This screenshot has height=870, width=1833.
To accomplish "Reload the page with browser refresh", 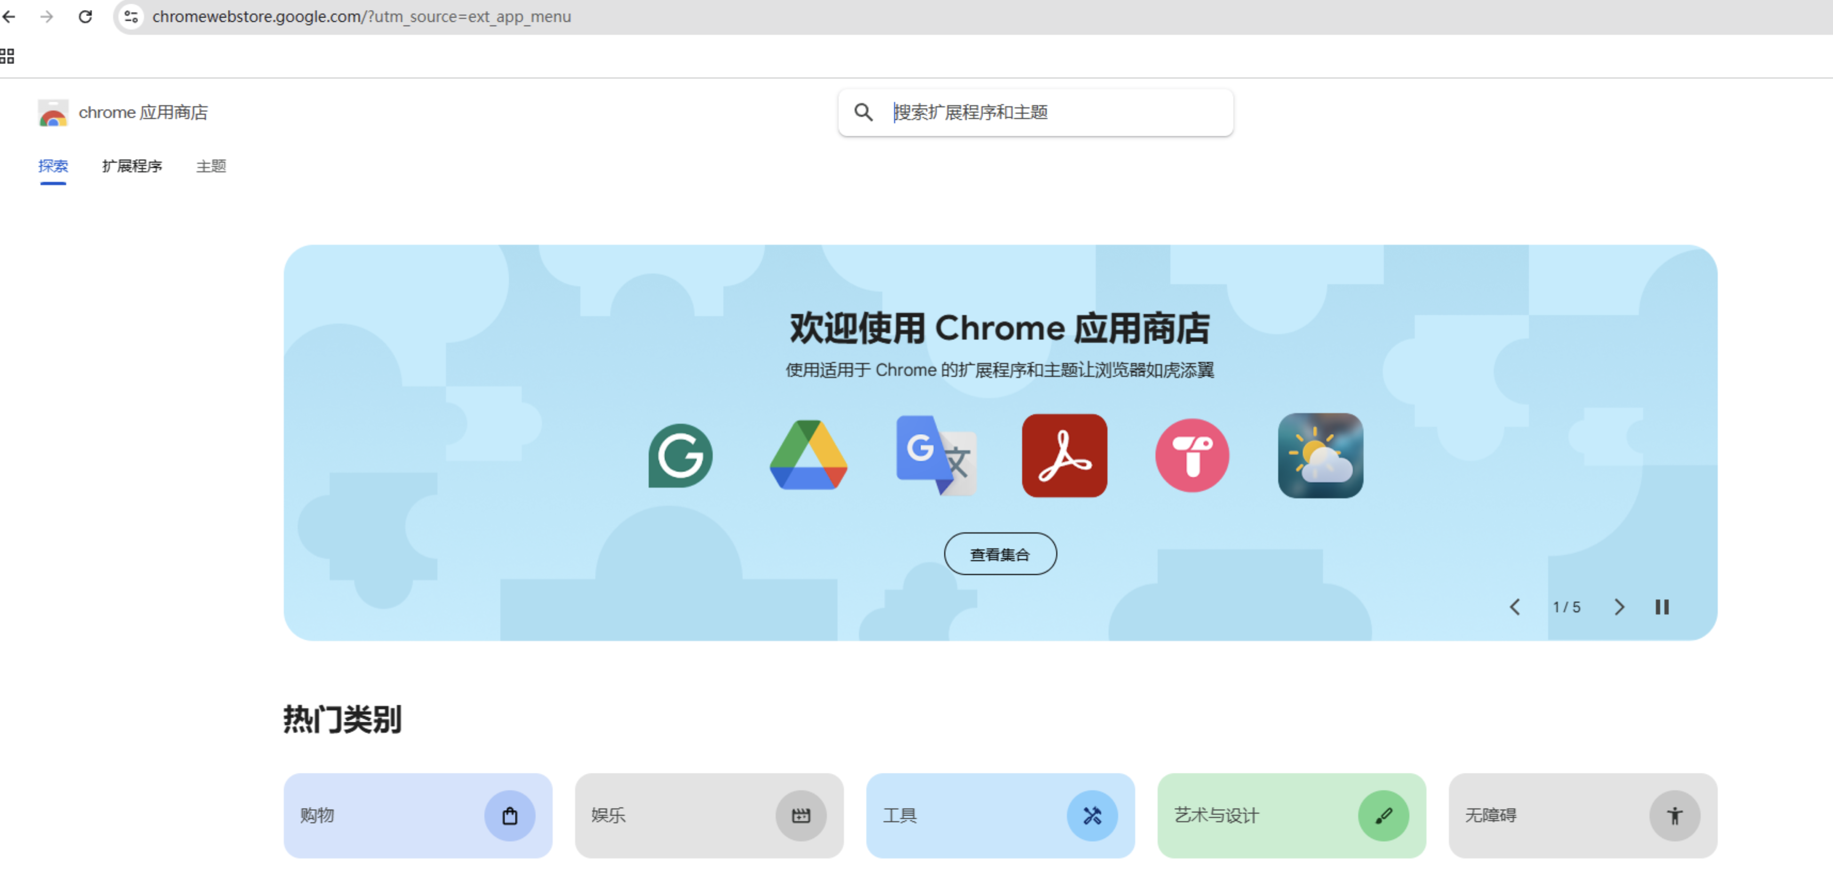I will pyautogui.click(x=85, y=17).
